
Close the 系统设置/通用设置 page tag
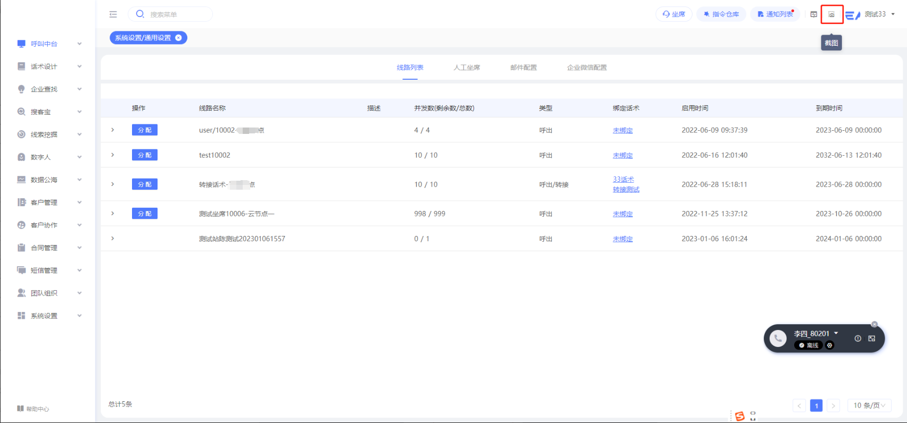click(x=179, y=38)
